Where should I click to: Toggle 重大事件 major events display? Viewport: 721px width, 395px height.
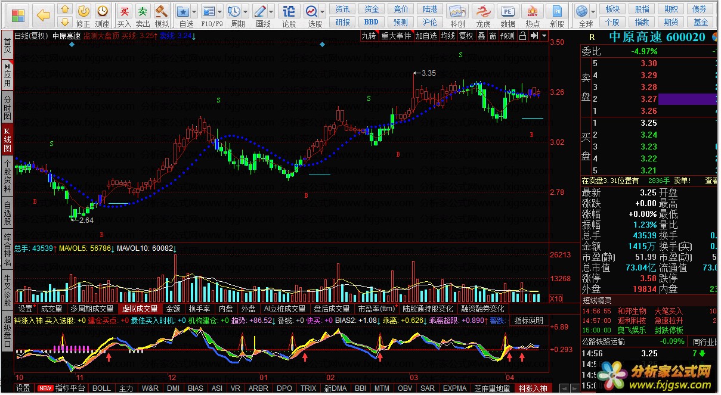point(397,36)
